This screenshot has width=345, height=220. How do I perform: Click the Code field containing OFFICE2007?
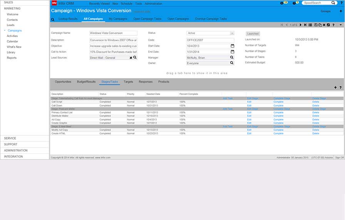pyautogui.click(x=210, y=40)
